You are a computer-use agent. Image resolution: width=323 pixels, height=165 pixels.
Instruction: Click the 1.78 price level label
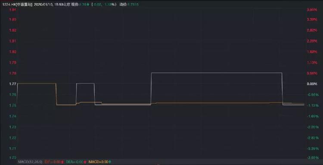(x=12, y=73)
